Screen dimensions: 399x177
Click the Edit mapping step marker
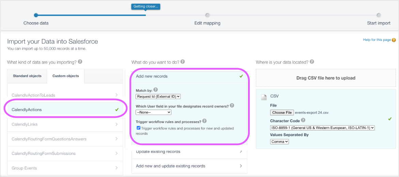click(x=208, y=15)
